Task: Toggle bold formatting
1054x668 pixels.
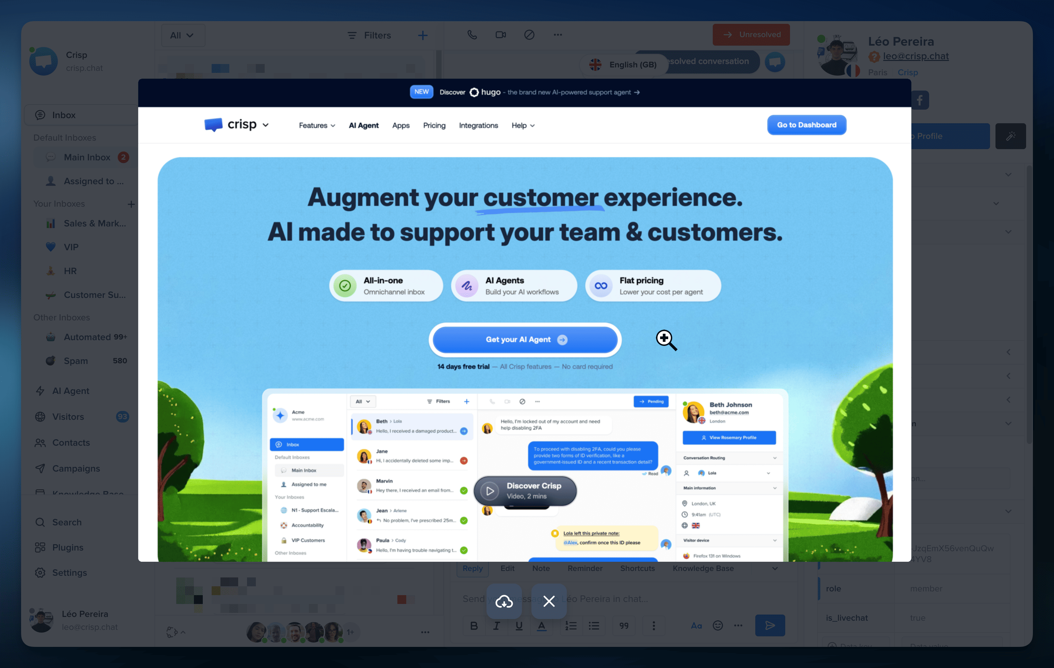Action: pos(474,625)
